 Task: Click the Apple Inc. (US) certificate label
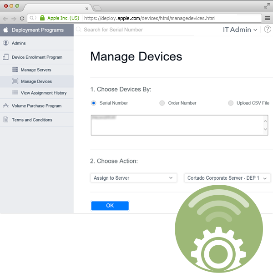coord(63,18)
